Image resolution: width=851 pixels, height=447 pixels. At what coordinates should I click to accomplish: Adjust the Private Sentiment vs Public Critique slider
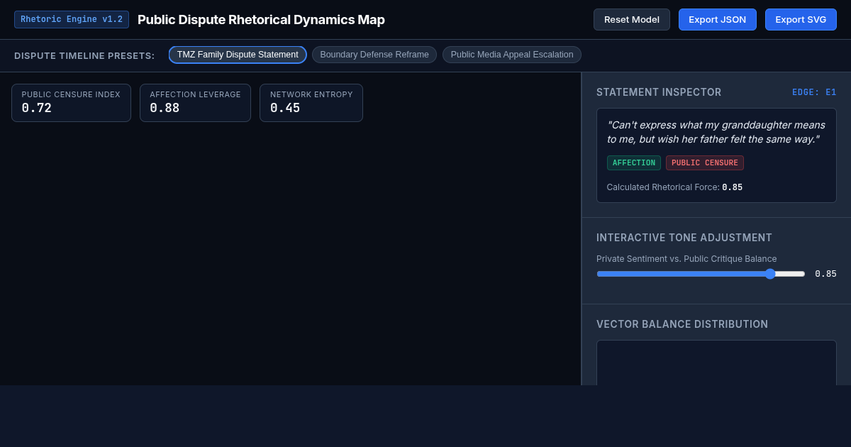click(701, 274)
